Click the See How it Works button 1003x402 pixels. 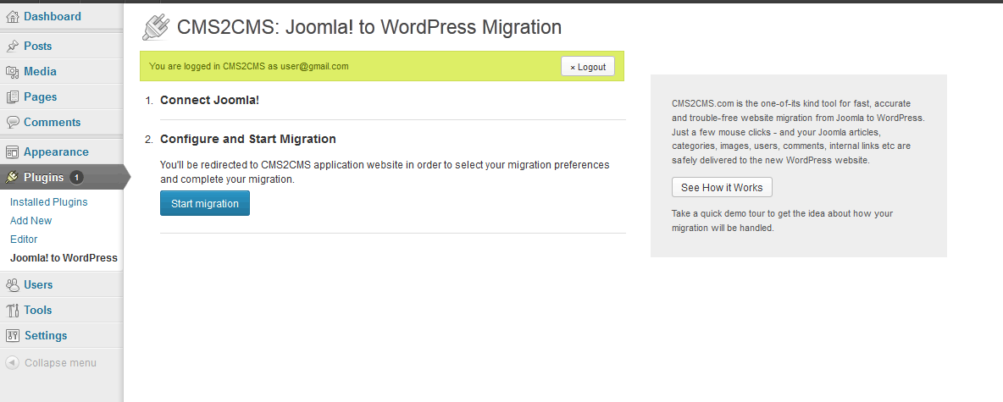tap(723, 187)
